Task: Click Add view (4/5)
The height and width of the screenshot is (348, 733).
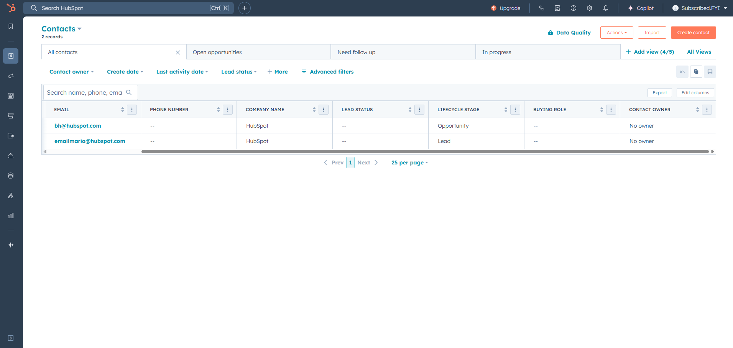Action: tap(650, 52)
